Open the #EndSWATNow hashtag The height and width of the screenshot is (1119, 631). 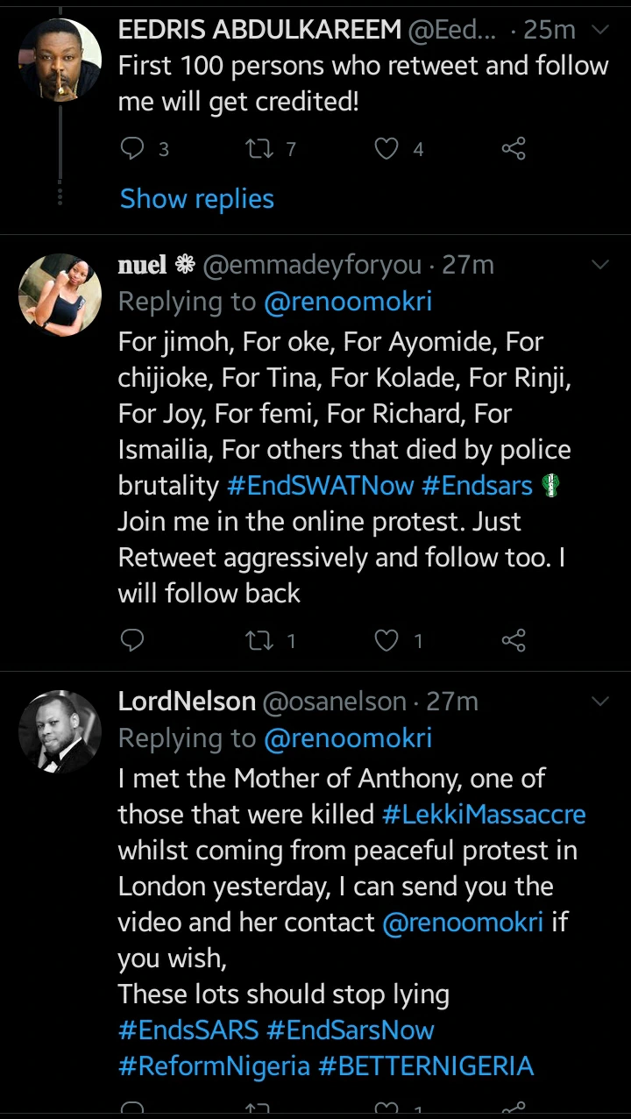pyautogui.click(x=320, y=485)
